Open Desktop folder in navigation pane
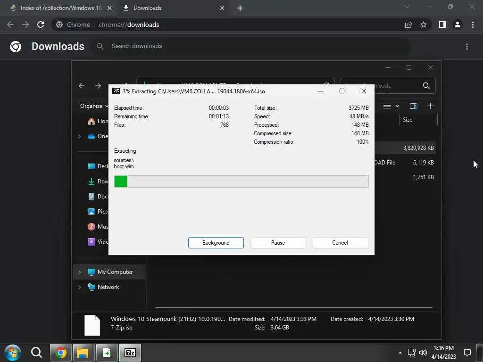Screen dimensions: 483x362 coord(98,166)
